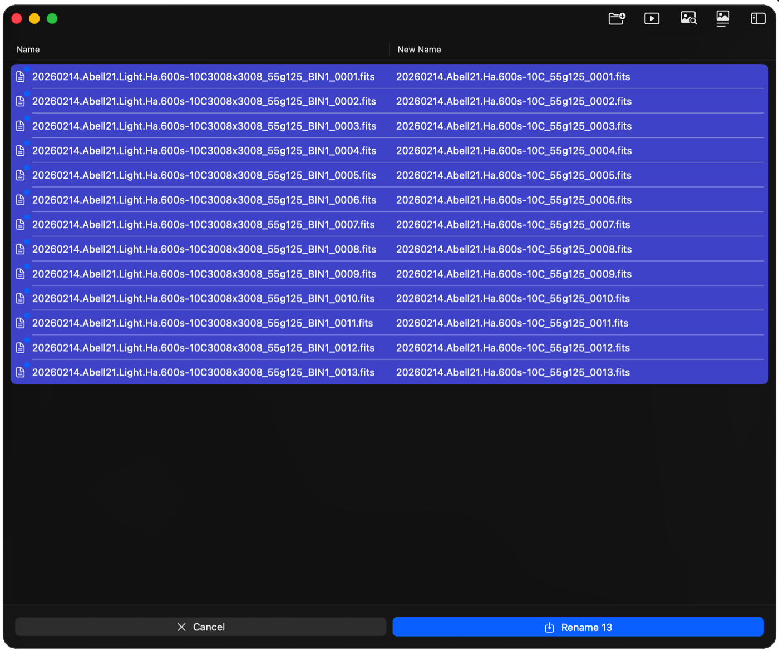Click file icon for BIN1_0007.fits row
The image size is (779, 651).
pos(21,224)
